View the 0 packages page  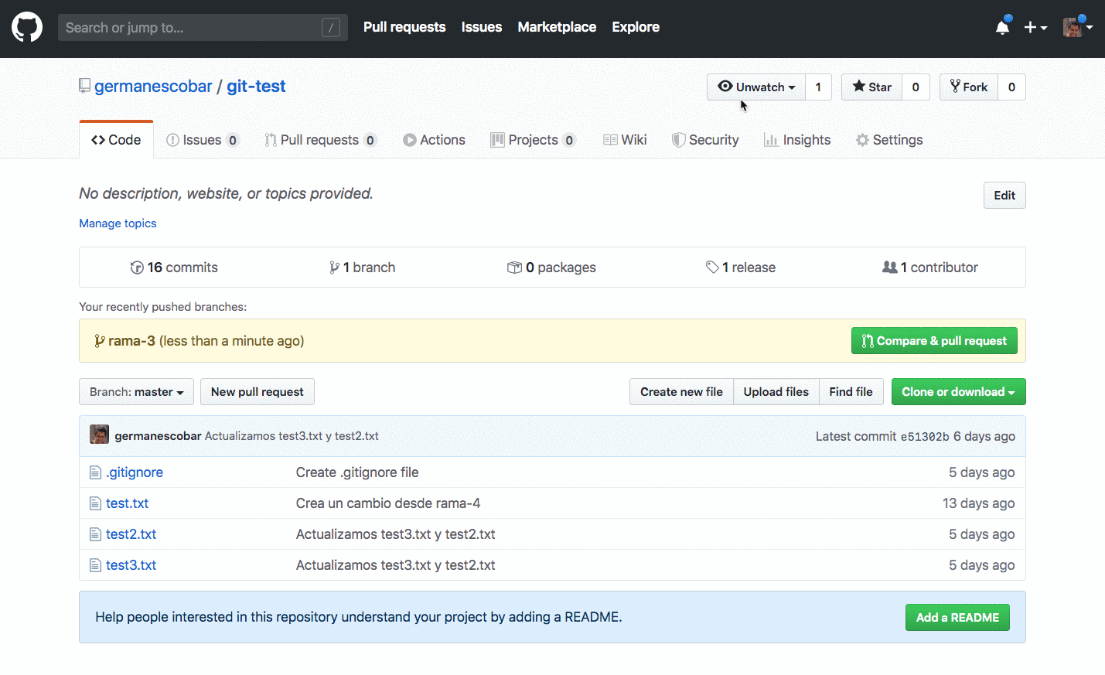pos(551,268)
